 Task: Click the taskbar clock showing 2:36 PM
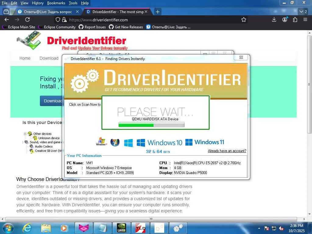[x=296, y=228]
